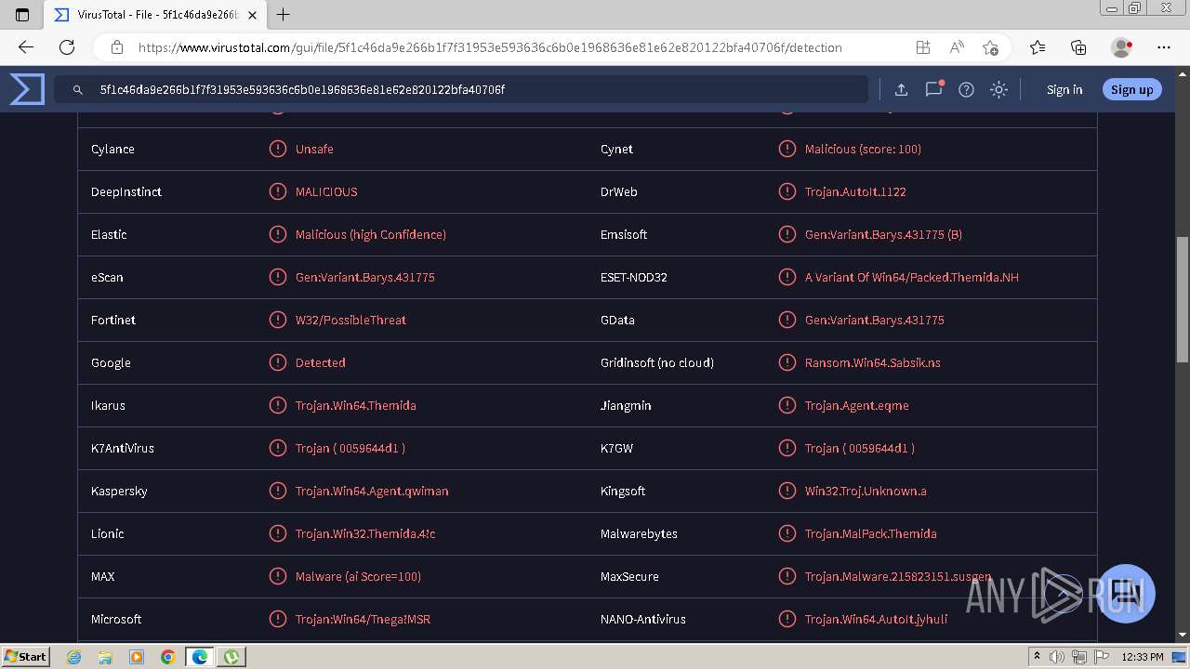Click the Windows Start button
The height and width of the screenshot is (669, 1190).
pos(25,657)
